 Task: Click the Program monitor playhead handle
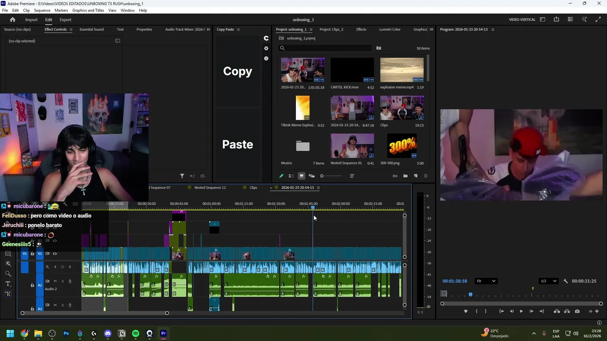pos(470,294)
